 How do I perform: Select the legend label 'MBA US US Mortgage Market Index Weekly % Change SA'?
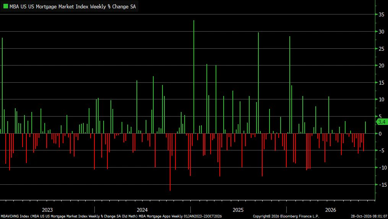[x=73, y=6]
